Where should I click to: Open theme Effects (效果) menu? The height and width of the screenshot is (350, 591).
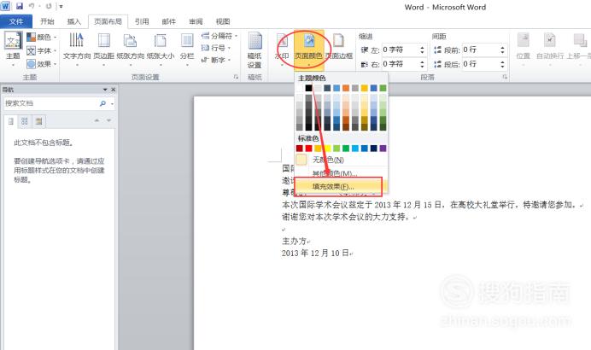(x=42, y=64)
